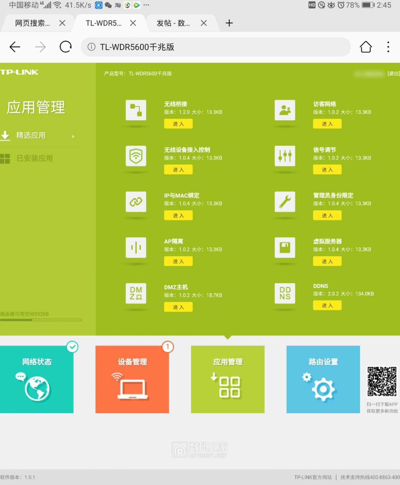400x485 pixels.
Task: Close the TL-WDR5 tab
Action: 133,23
